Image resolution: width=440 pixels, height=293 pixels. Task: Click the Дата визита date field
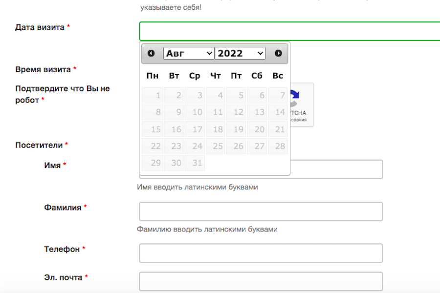click(289, 31)
